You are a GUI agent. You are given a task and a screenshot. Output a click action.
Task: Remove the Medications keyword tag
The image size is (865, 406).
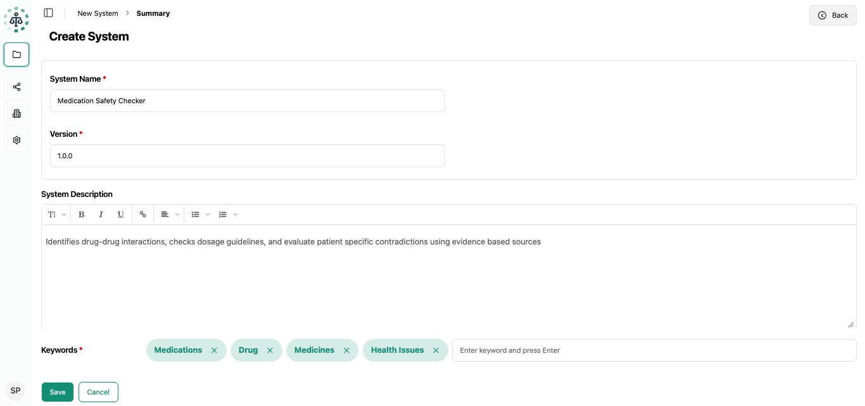214,350
